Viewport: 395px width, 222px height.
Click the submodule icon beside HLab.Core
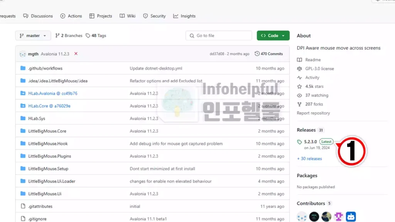point(23,106)
